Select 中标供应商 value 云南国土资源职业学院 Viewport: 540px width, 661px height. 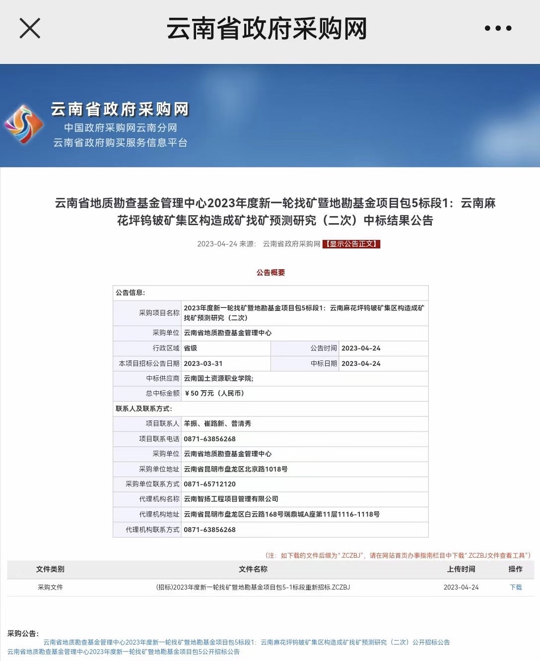click(218, 378)
